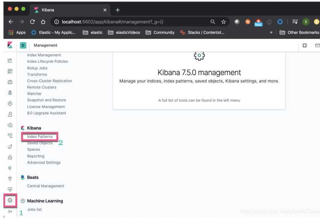Image resolution: width=320 pixels, height=224 pixels.
Task: Open the Transforms section
Action: (37, 74)
